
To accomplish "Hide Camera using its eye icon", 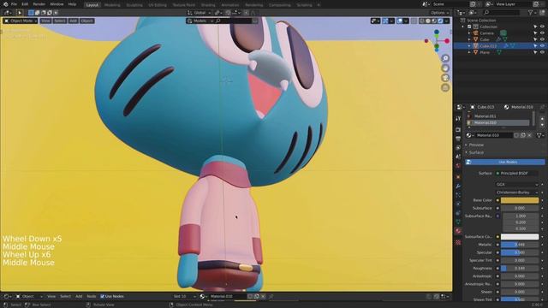I will point(542,33).
